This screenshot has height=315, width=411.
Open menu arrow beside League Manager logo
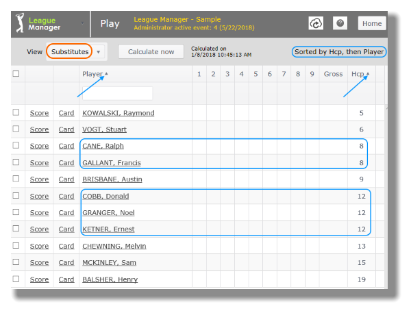pos(84,23)
